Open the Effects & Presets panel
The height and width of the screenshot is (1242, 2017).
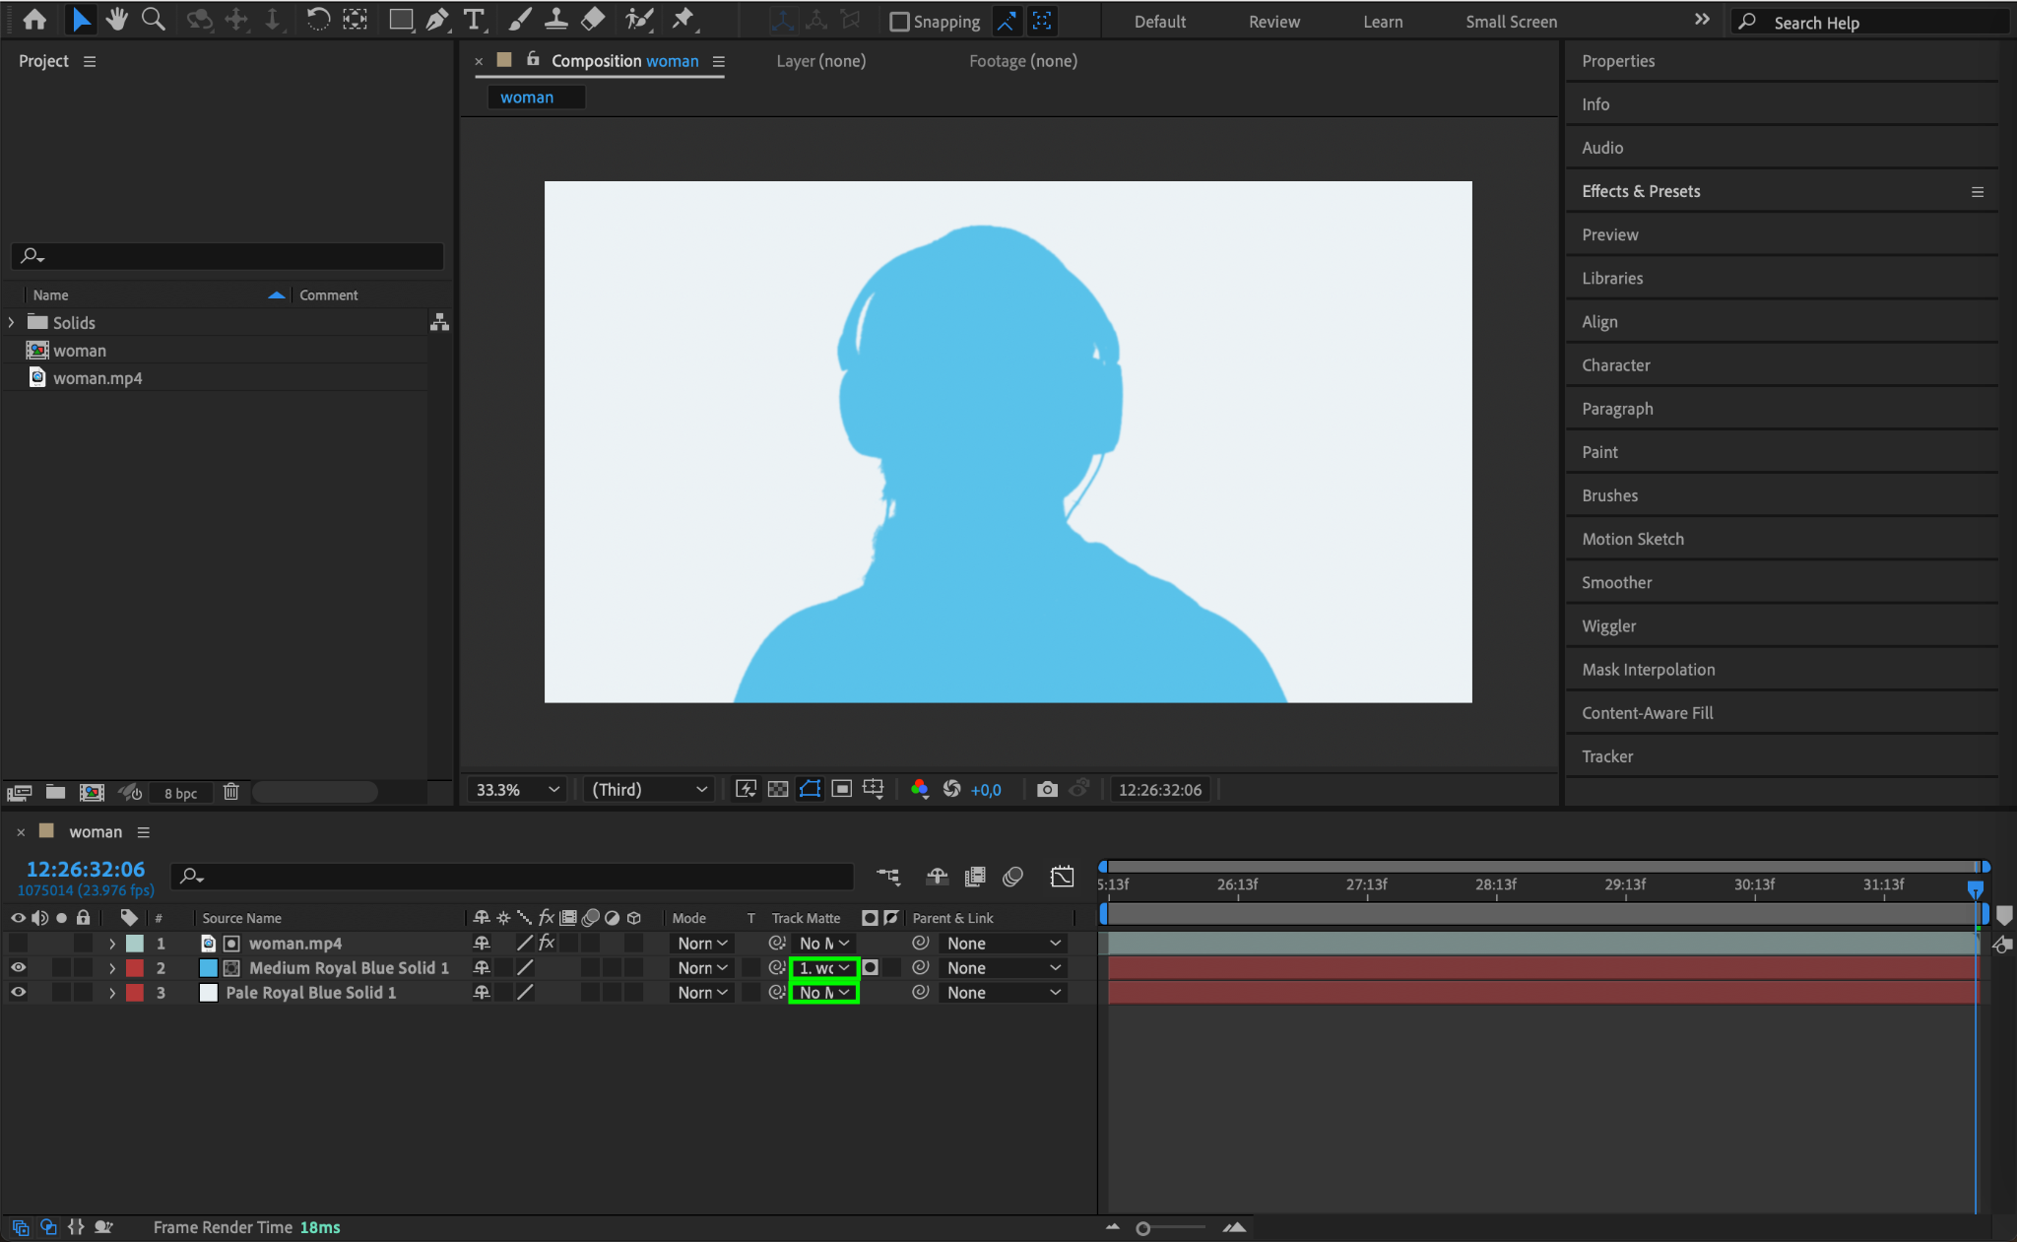1641,191
